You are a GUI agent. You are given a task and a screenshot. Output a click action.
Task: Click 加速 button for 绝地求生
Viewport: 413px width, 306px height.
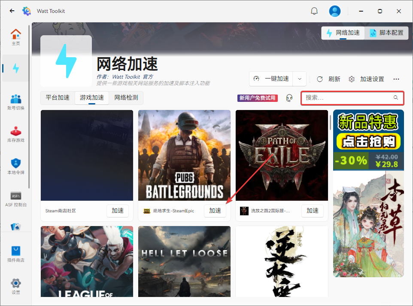tap(215, 211)
